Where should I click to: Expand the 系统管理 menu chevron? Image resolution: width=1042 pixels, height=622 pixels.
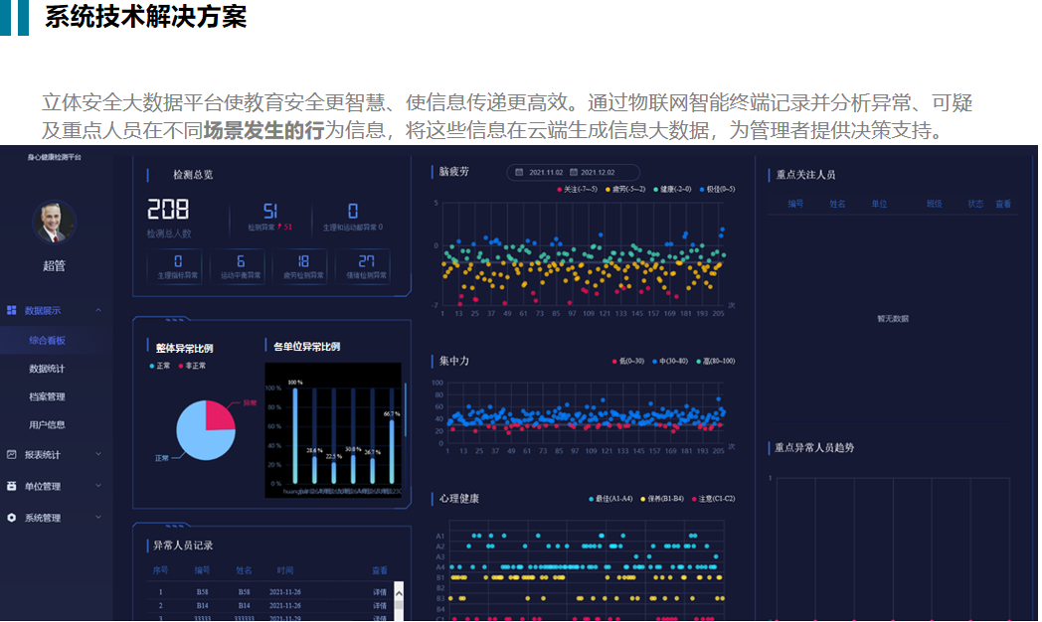coord(98,519)
